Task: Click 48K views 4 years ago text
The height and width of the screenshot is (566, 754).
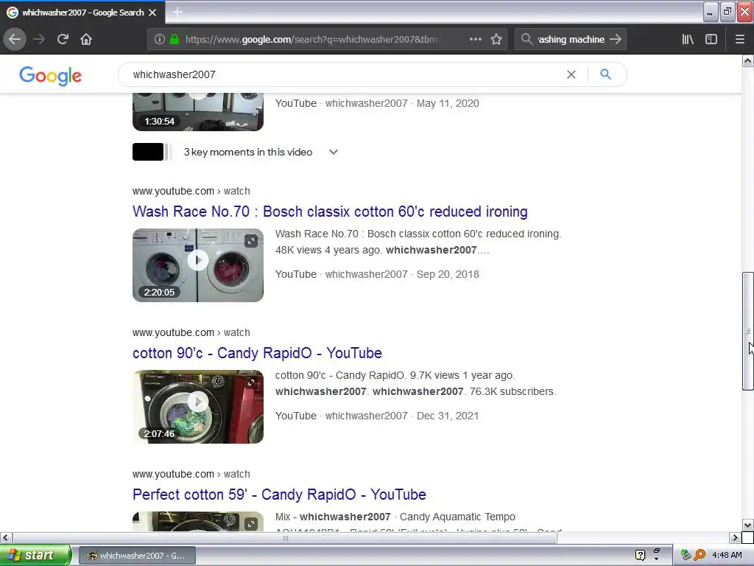Action: coord(328,251)
